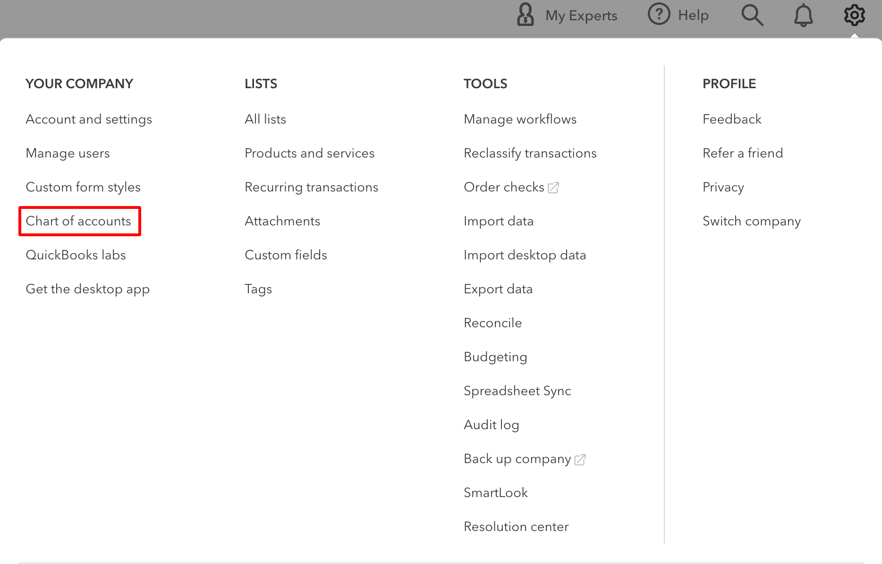
Task: Select Reclassify transactions
Action: click(x=530, y=153)
